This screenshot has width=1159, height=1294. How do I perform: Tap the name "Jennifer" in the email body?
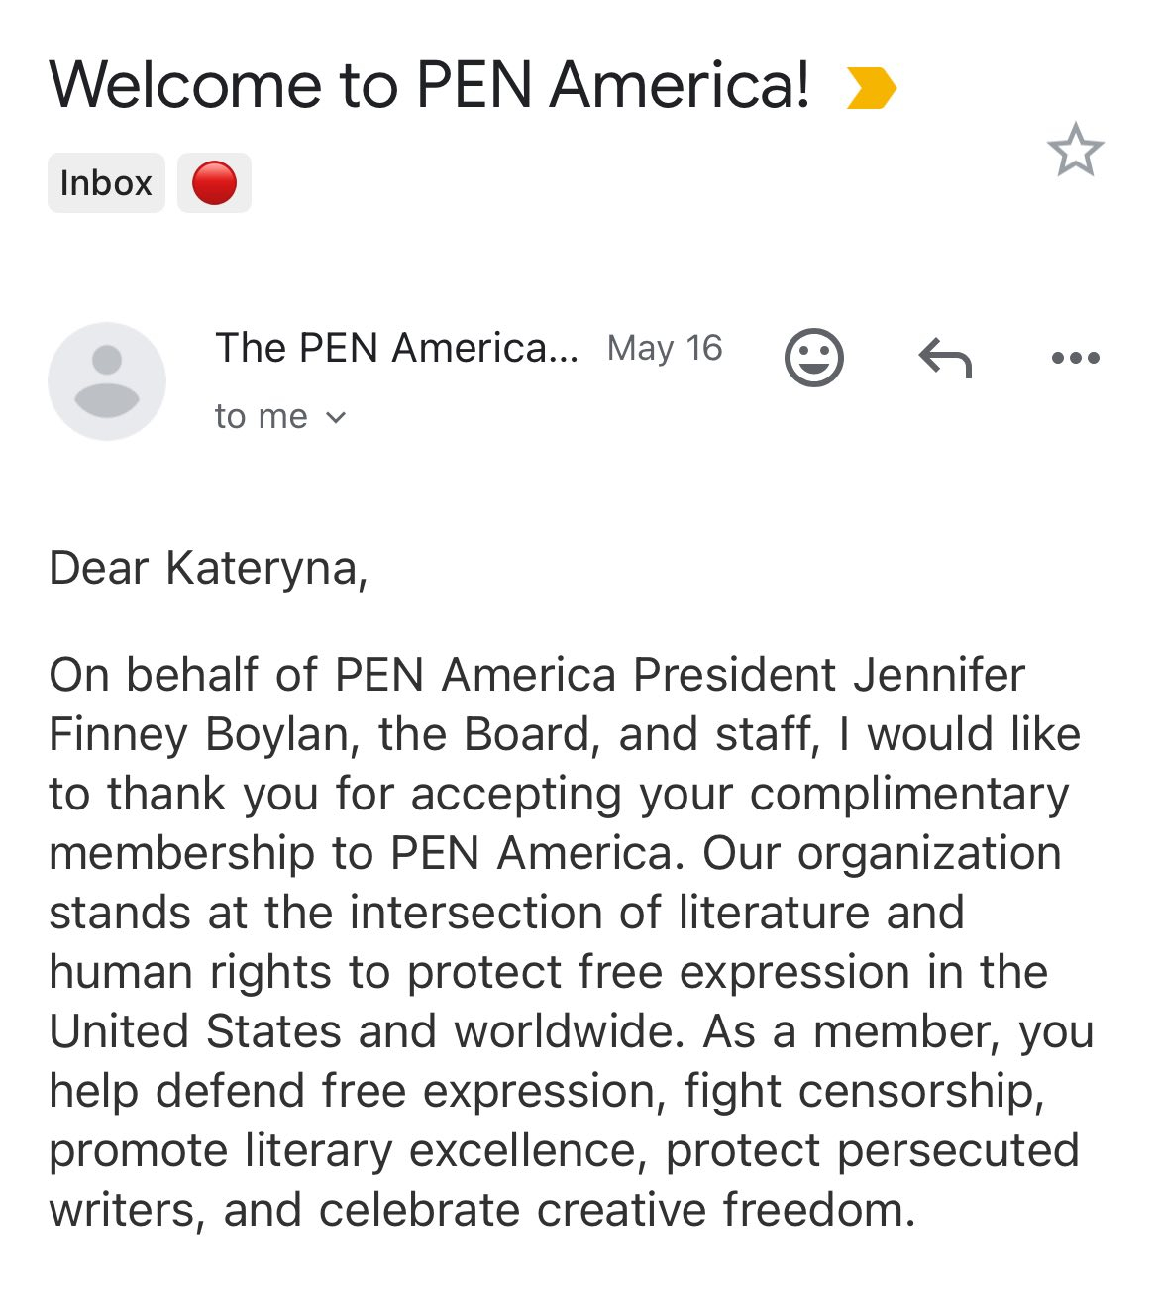[x=939, y=675]
